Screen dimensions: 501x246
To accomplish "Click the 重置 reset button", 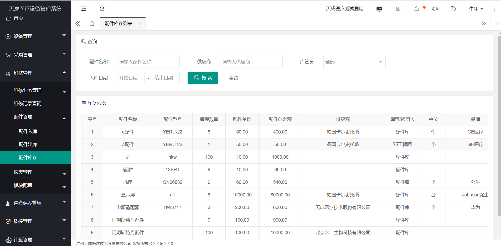I will 234,78.
